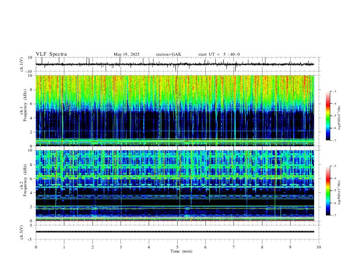Click the 'ch.1(V)' waveform axis label
The width and height of the screenshot is (359, 277).
click(x=22, y=64)
